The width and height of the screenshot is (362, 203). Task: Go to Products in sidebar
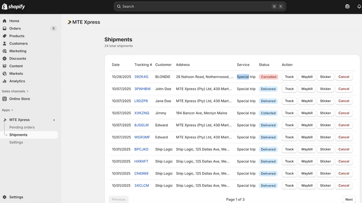(17, 36)
